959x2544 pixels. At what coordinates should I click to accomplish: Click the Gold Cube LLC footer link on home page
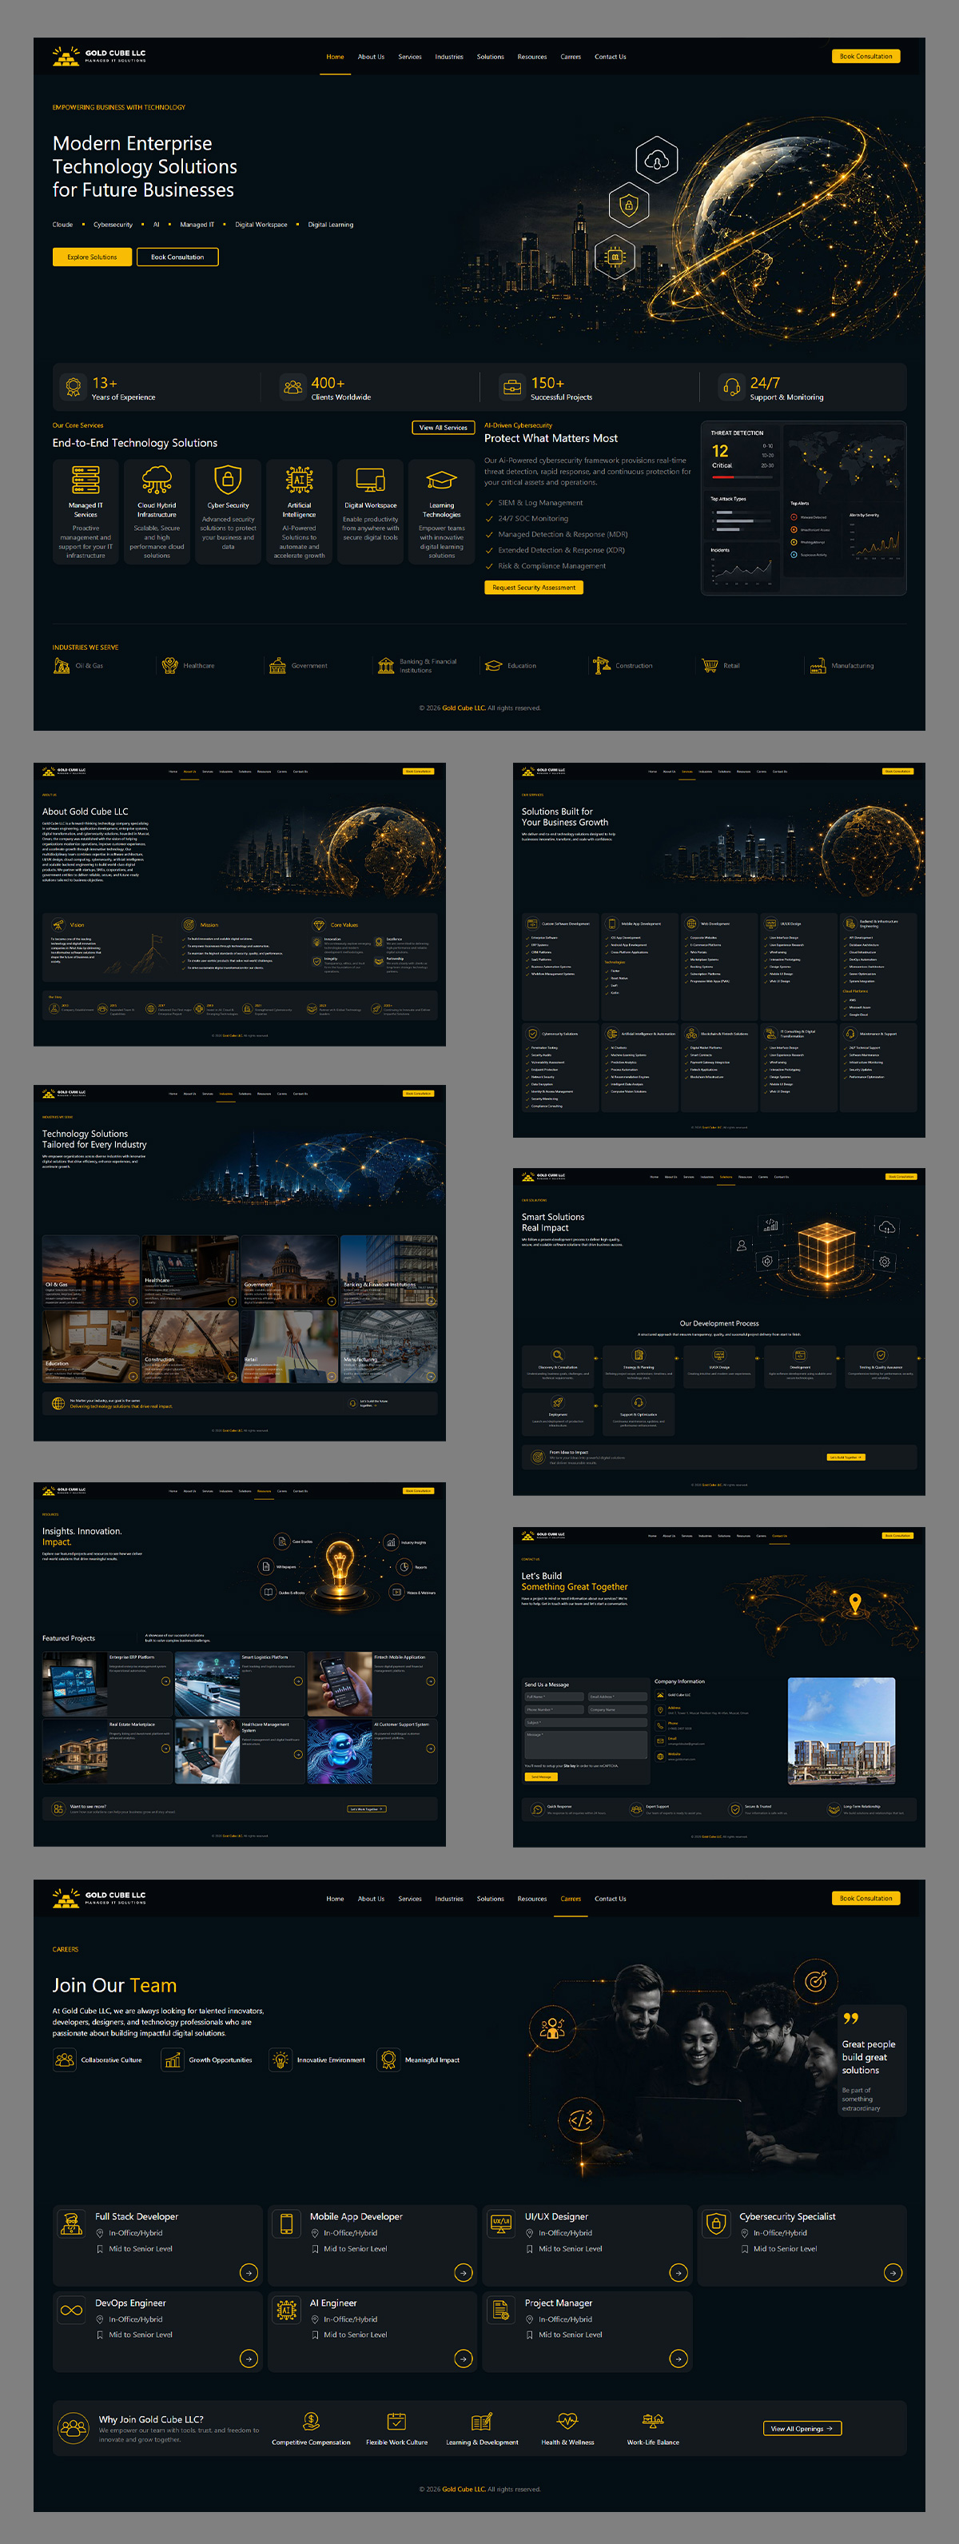click(x=464, y=708)
